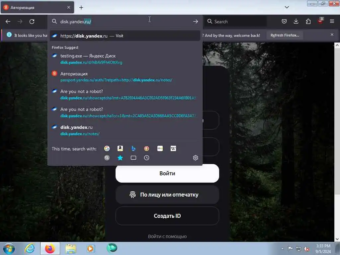Viewport: 340px width, 255px height.
Task: Search this time with Bing icon
Action: click(x=133, y=148)
